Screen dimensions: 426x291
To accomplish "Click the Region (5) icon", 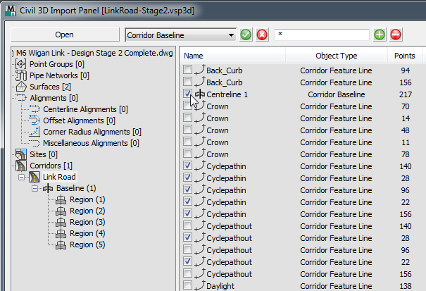I will pos(61,245).
